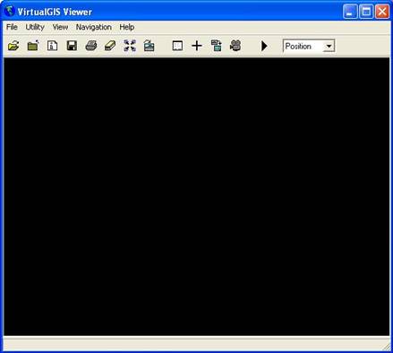
Task: Maximize the VirtualGIS Viewer window
Action: click(x=366, y=12)
